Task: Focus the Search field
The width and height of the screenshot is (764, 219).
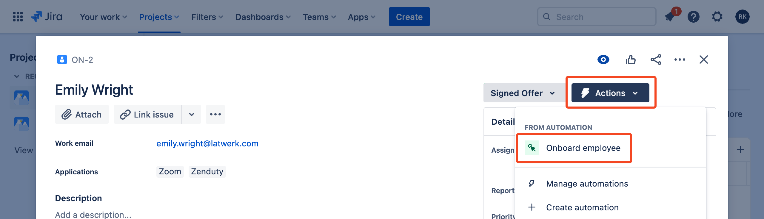Action: (597, 17)
